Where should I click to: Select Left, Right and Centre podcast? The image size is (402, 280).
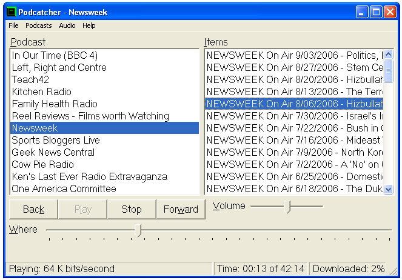105,67
